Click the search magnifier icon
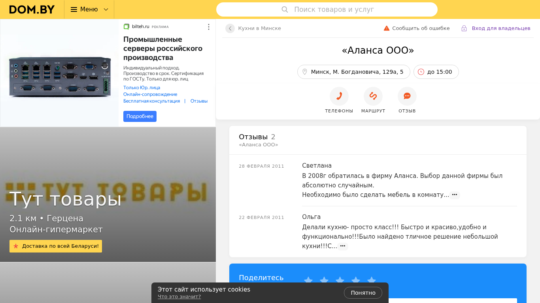The height and width of the screenshot is (303, 540). pos(285,9)
